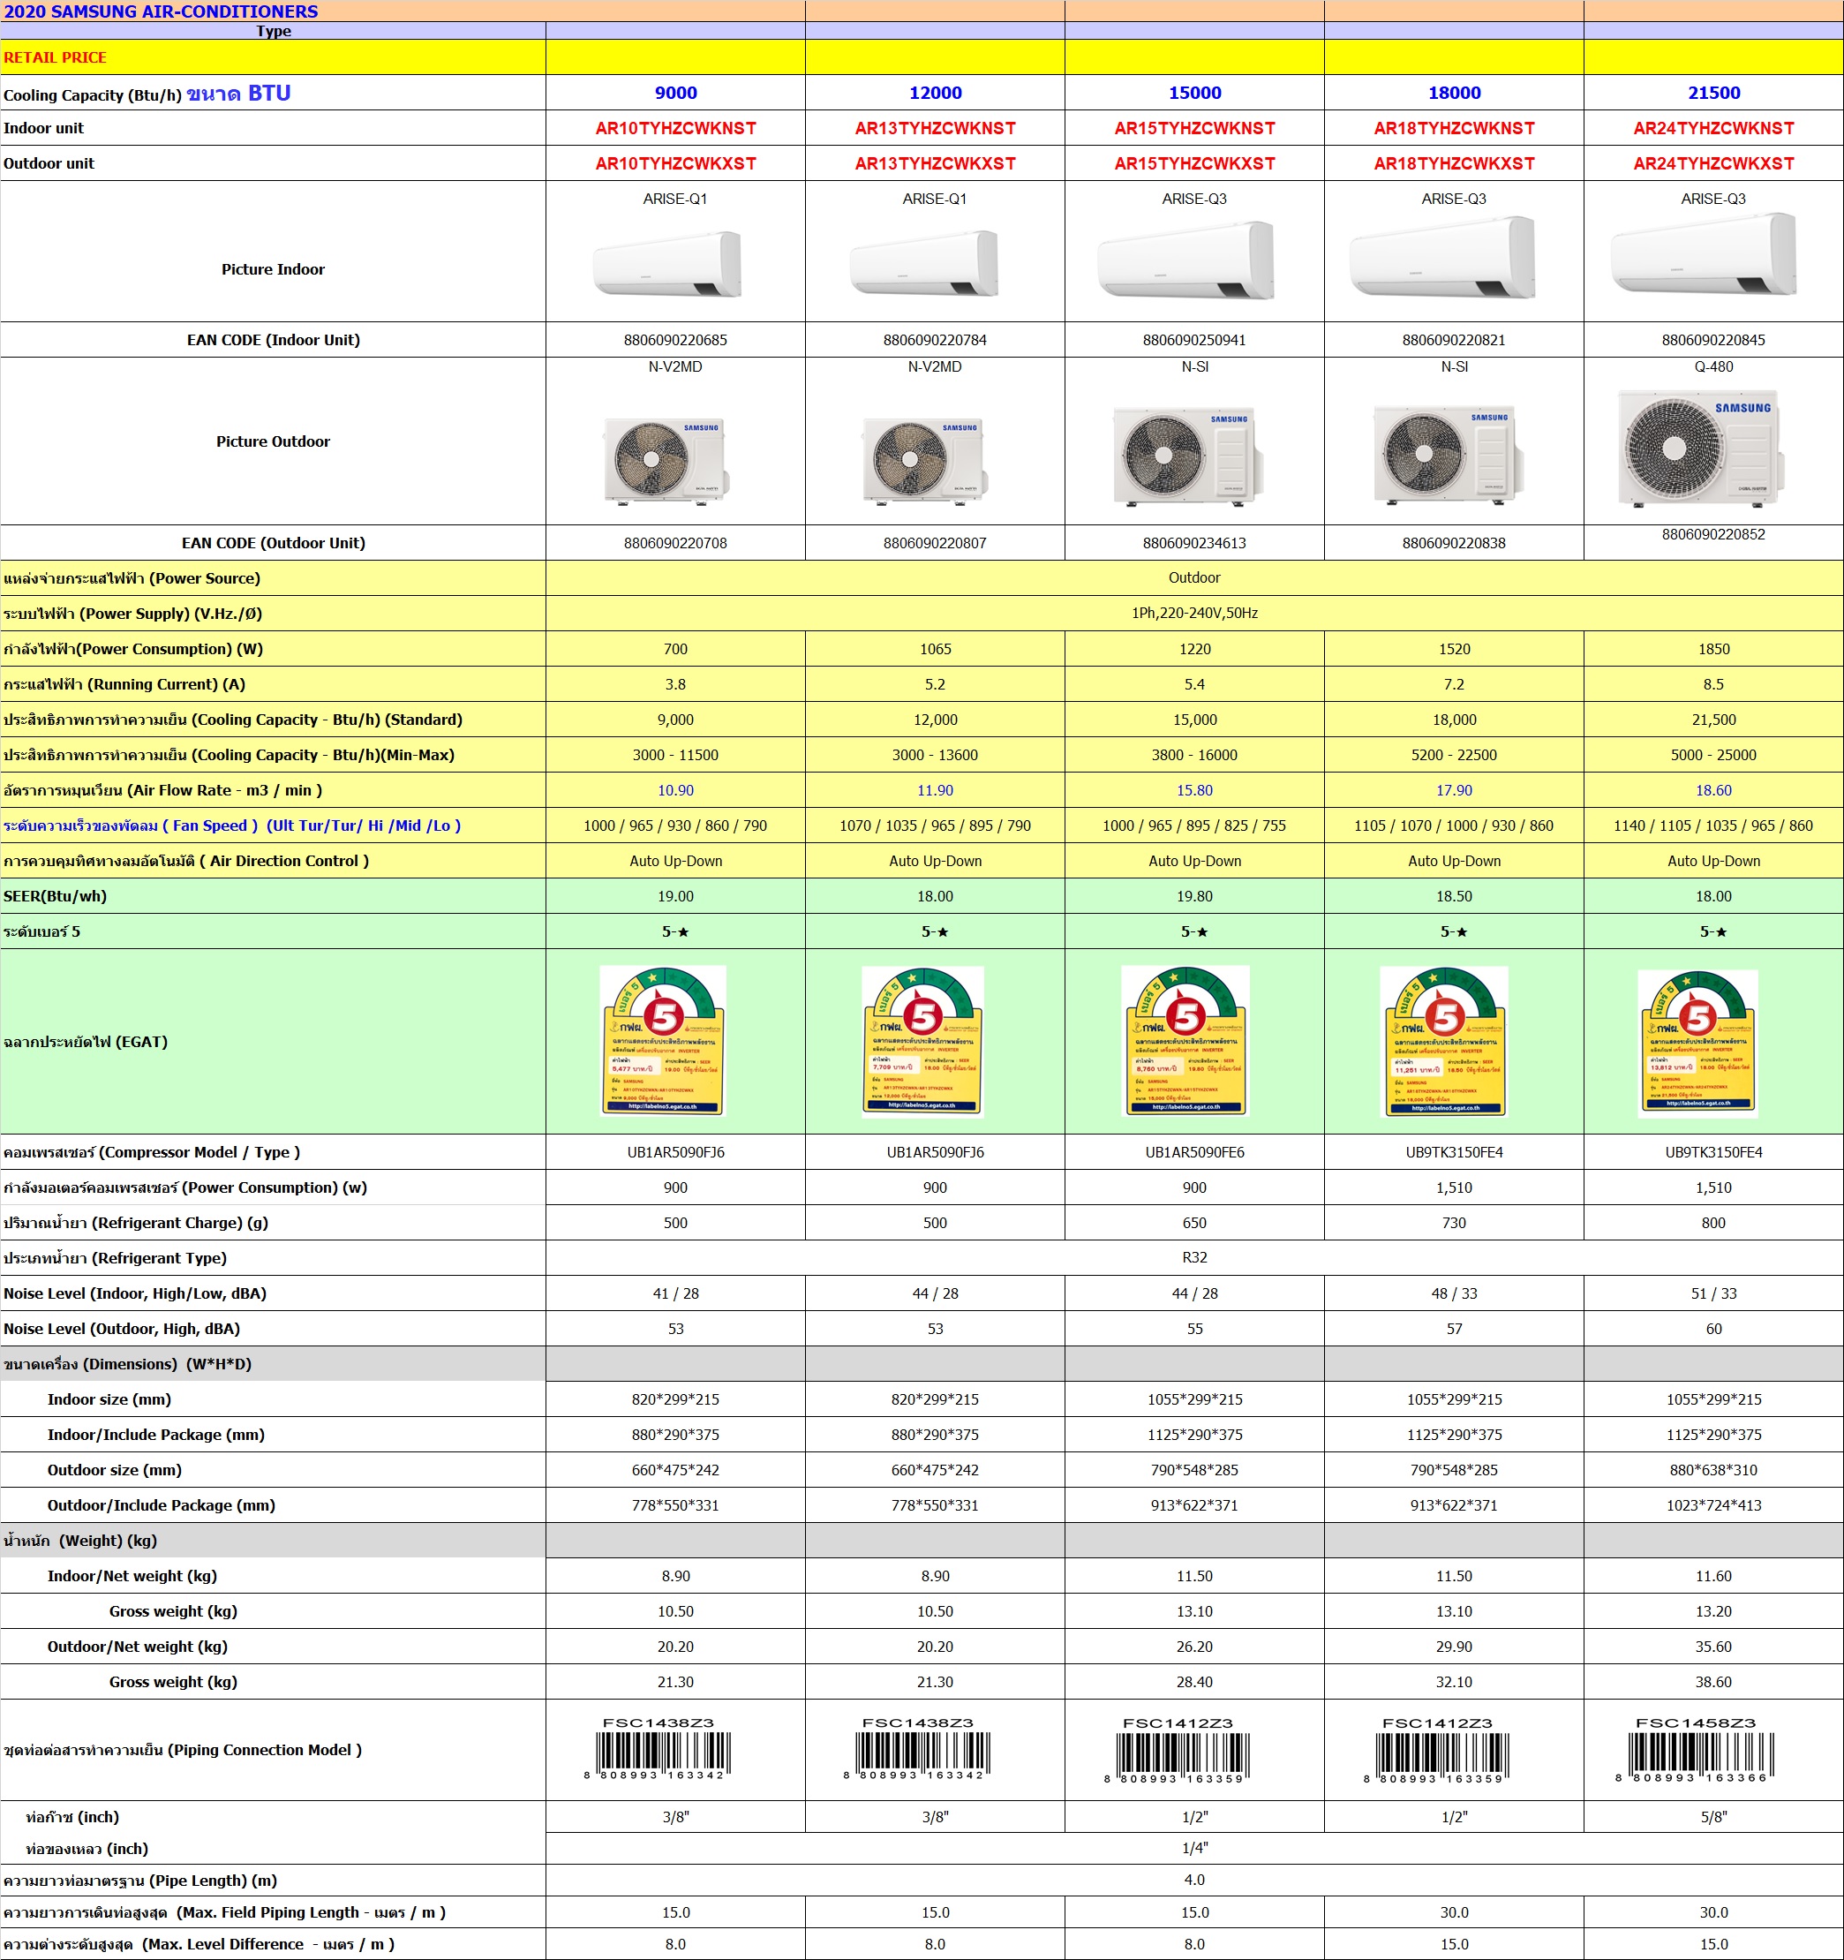Select outdoor model AR24TYHZCWKXST

1714,163
